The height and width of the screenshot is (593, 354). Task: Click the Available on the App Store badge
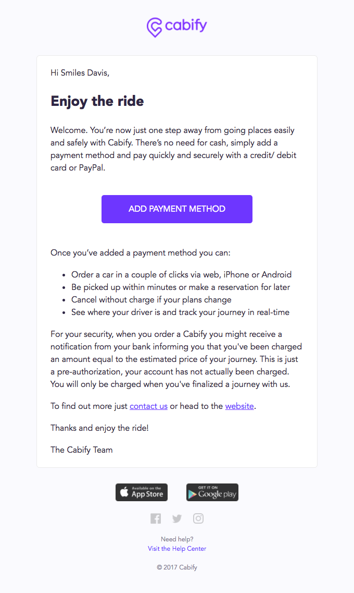[x=141, y=492]
